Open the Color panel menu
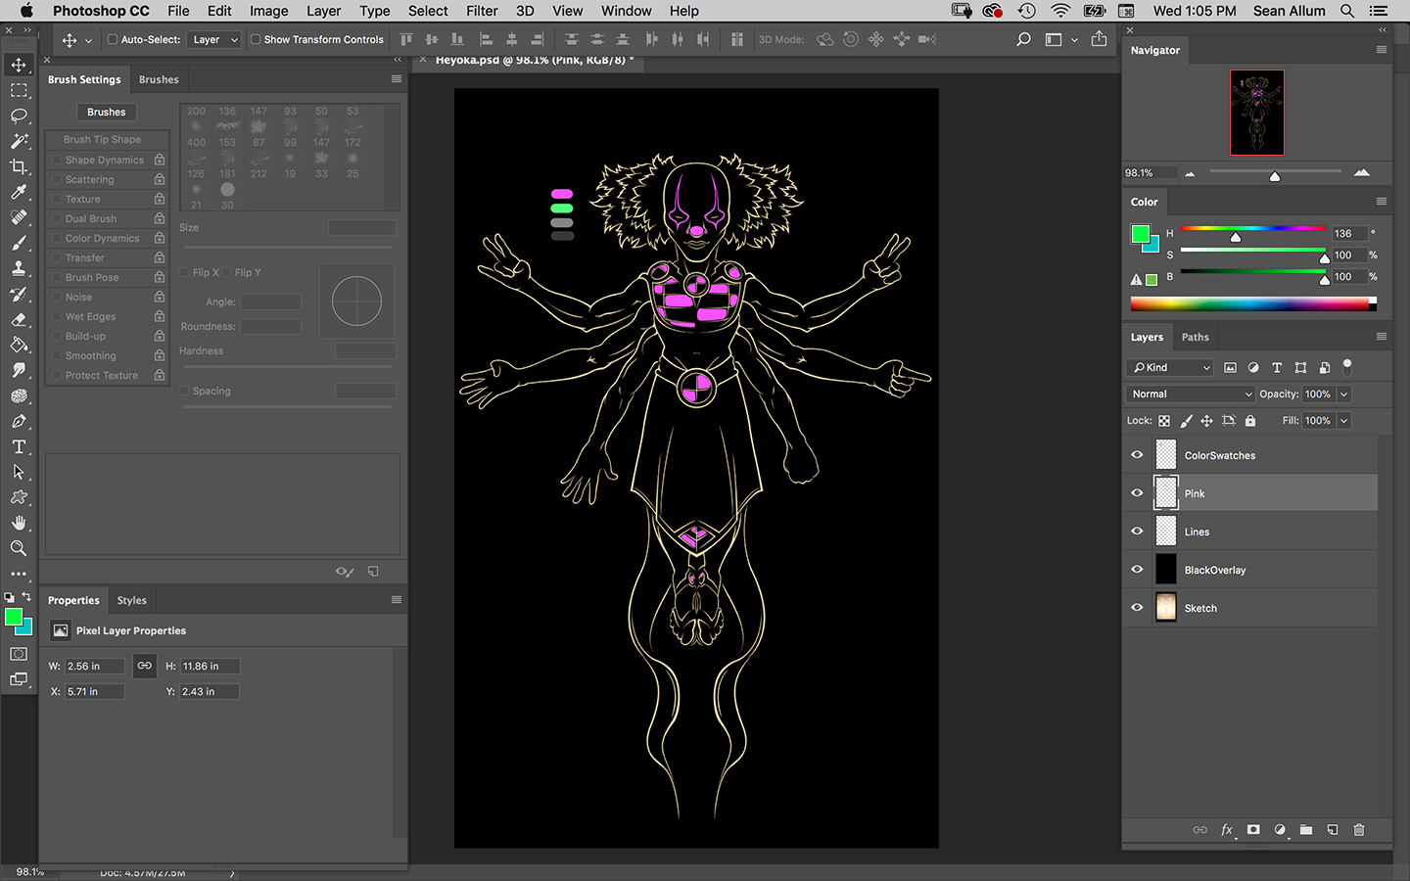1410x881 pixels. click(1382, 202)
